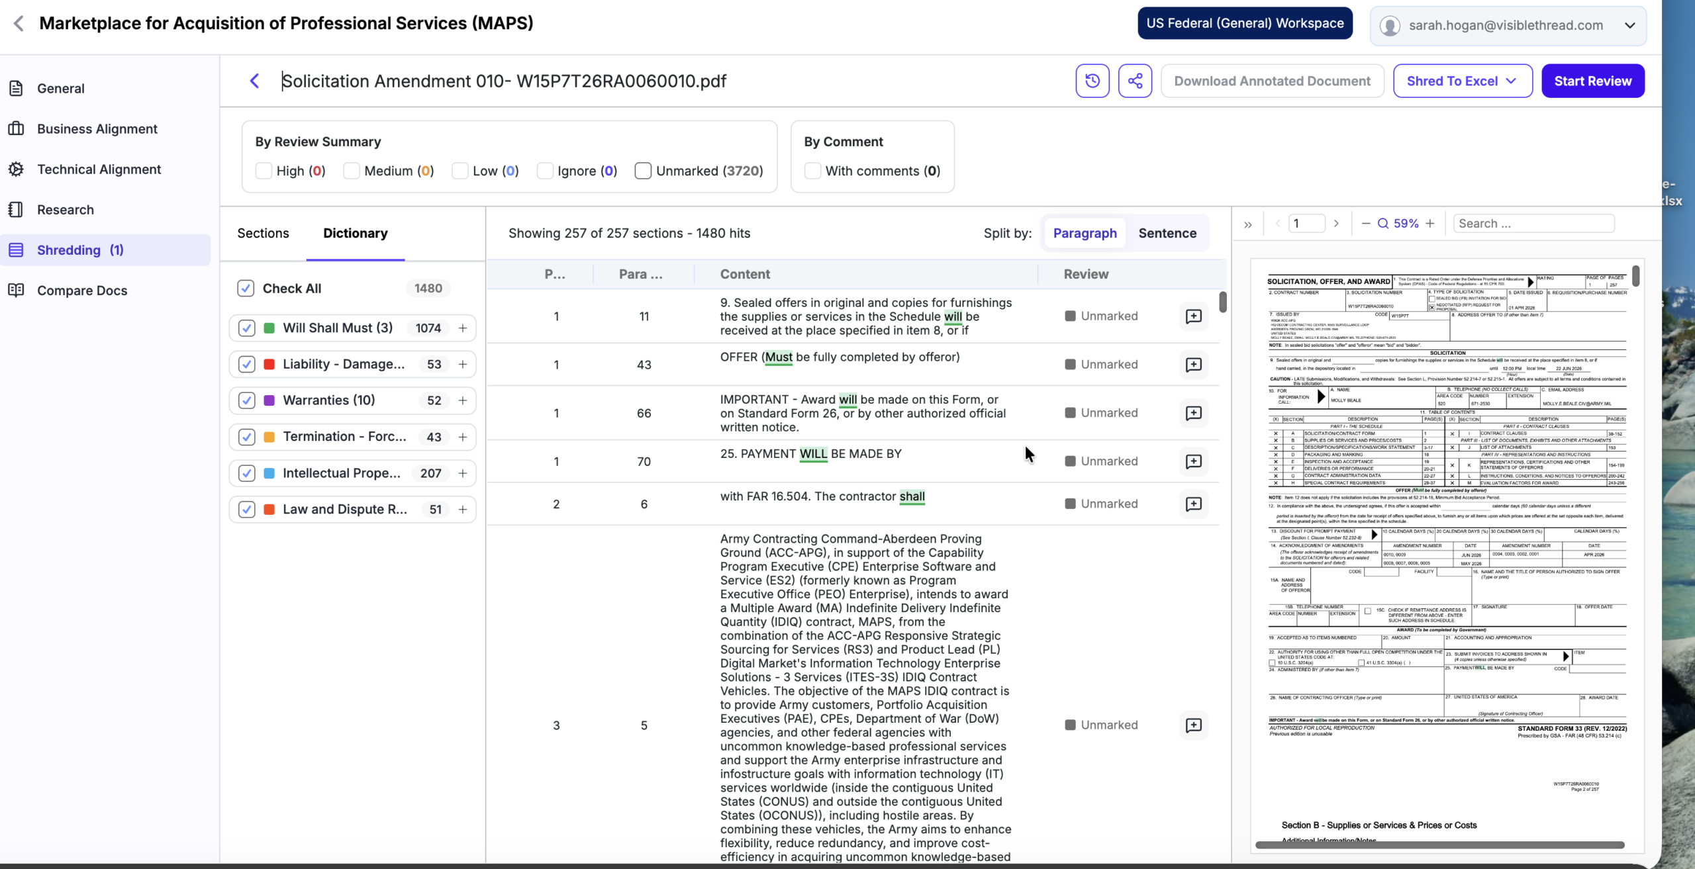
Task: Zoom out the PDF preview
Action: point(1366,224)
